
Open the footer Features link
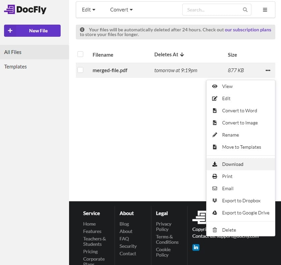[92, 231]
